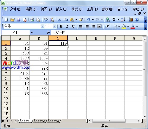This screenshot has width=148, height=129.
Task: Click the Save floppy disk icon
Action: (x=18, y=20)
